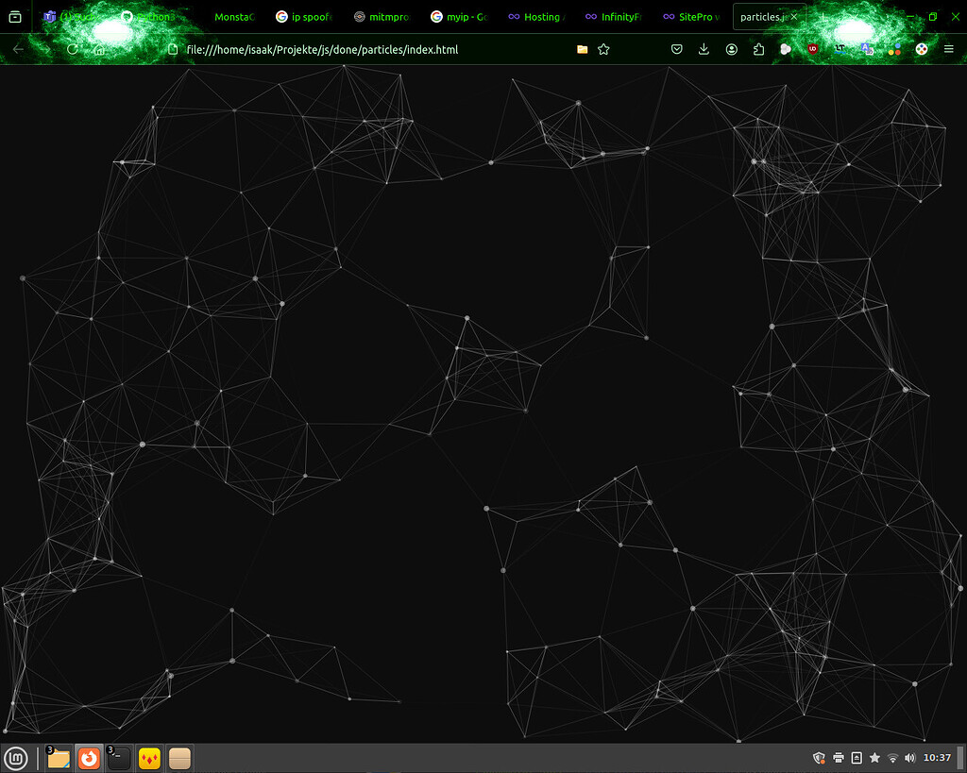The width and height of the screenshot is (967, 773).
Task: Open the Firefox View tab icon
Action: pyautogui.click(x=15, y=17)
